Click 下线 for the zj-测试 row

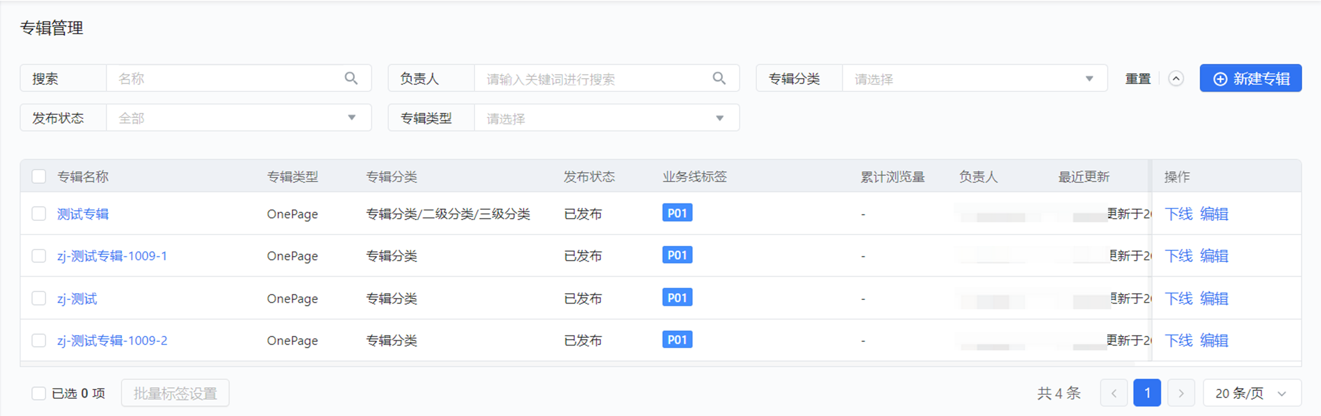pyautogui.click(x=1179, y=298)
